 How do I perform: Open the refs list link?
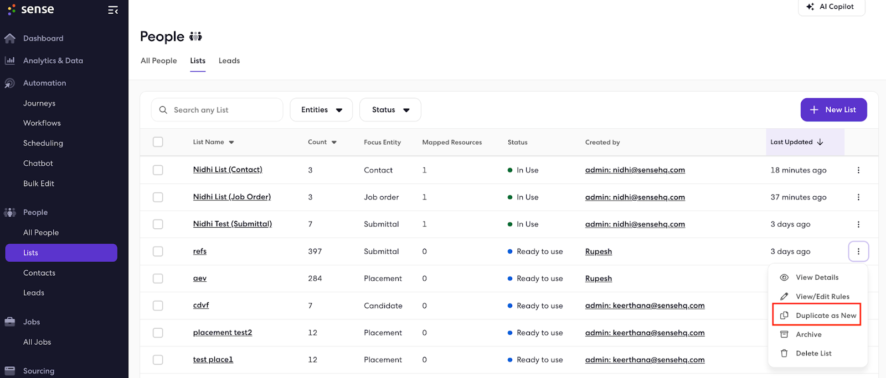(199, 251)
